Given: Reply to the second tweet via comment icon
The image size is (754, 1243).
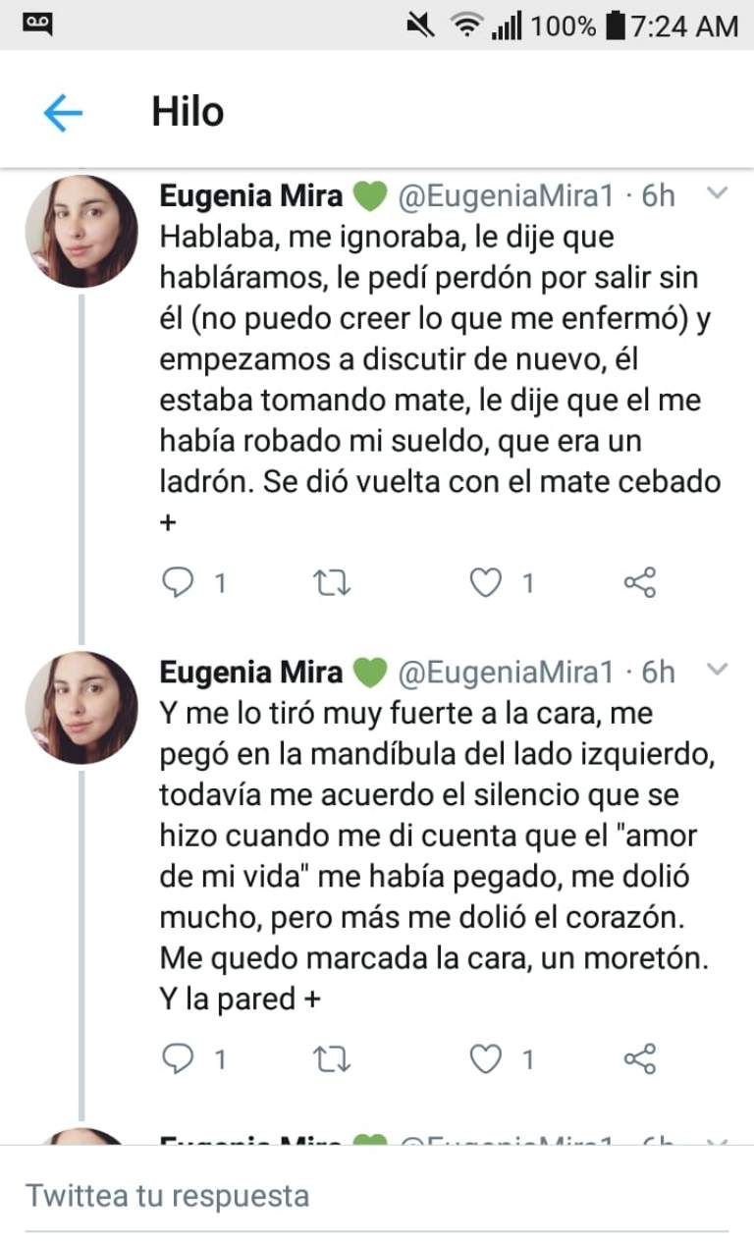Looking at the screenshot, I should click(x=178, y=1059).
